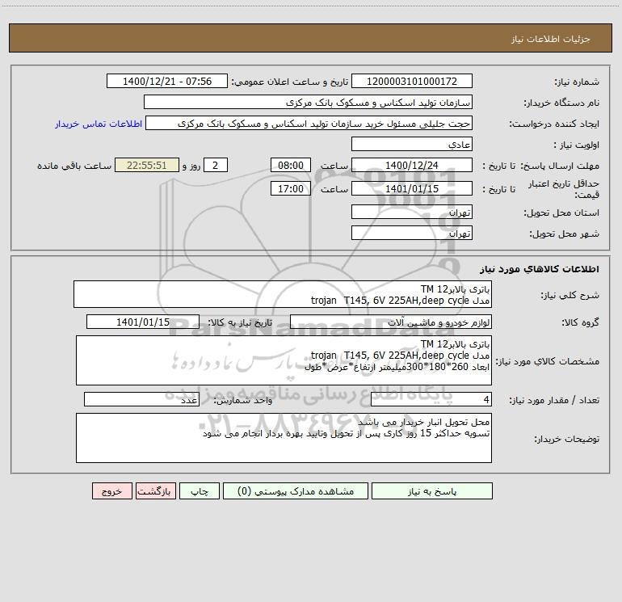The width and height of the screenshot is (622, 602).
Task: Click the remaining days field showing 2
Action: click(216, 165)
